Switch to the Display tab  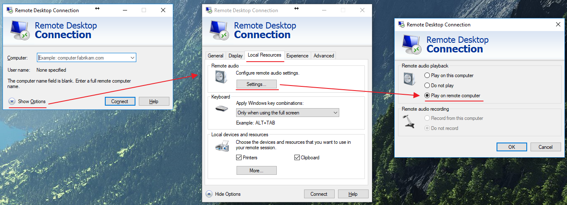pos(236,56)
